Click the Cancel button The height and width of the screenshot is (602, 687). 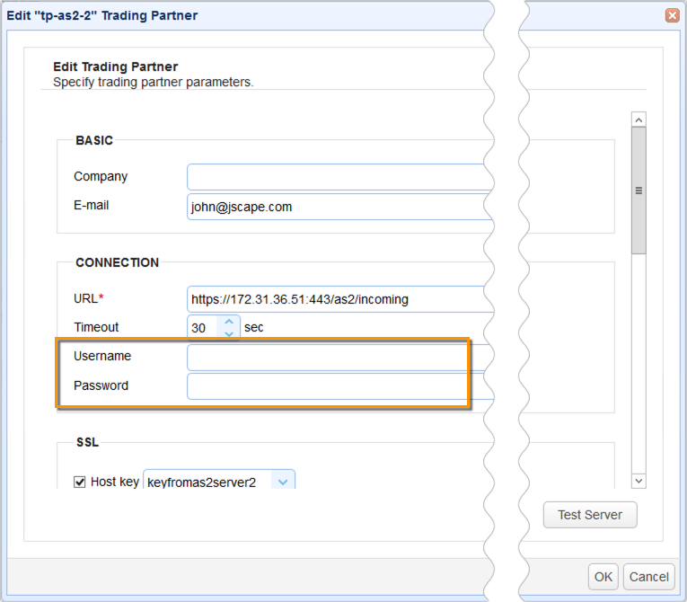click(x=648, y=577)
